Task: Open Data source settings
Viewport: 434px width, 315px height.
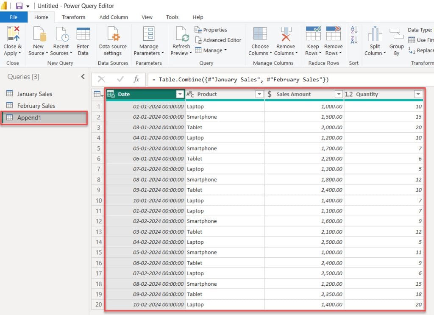Action: [x=113, y=41]
